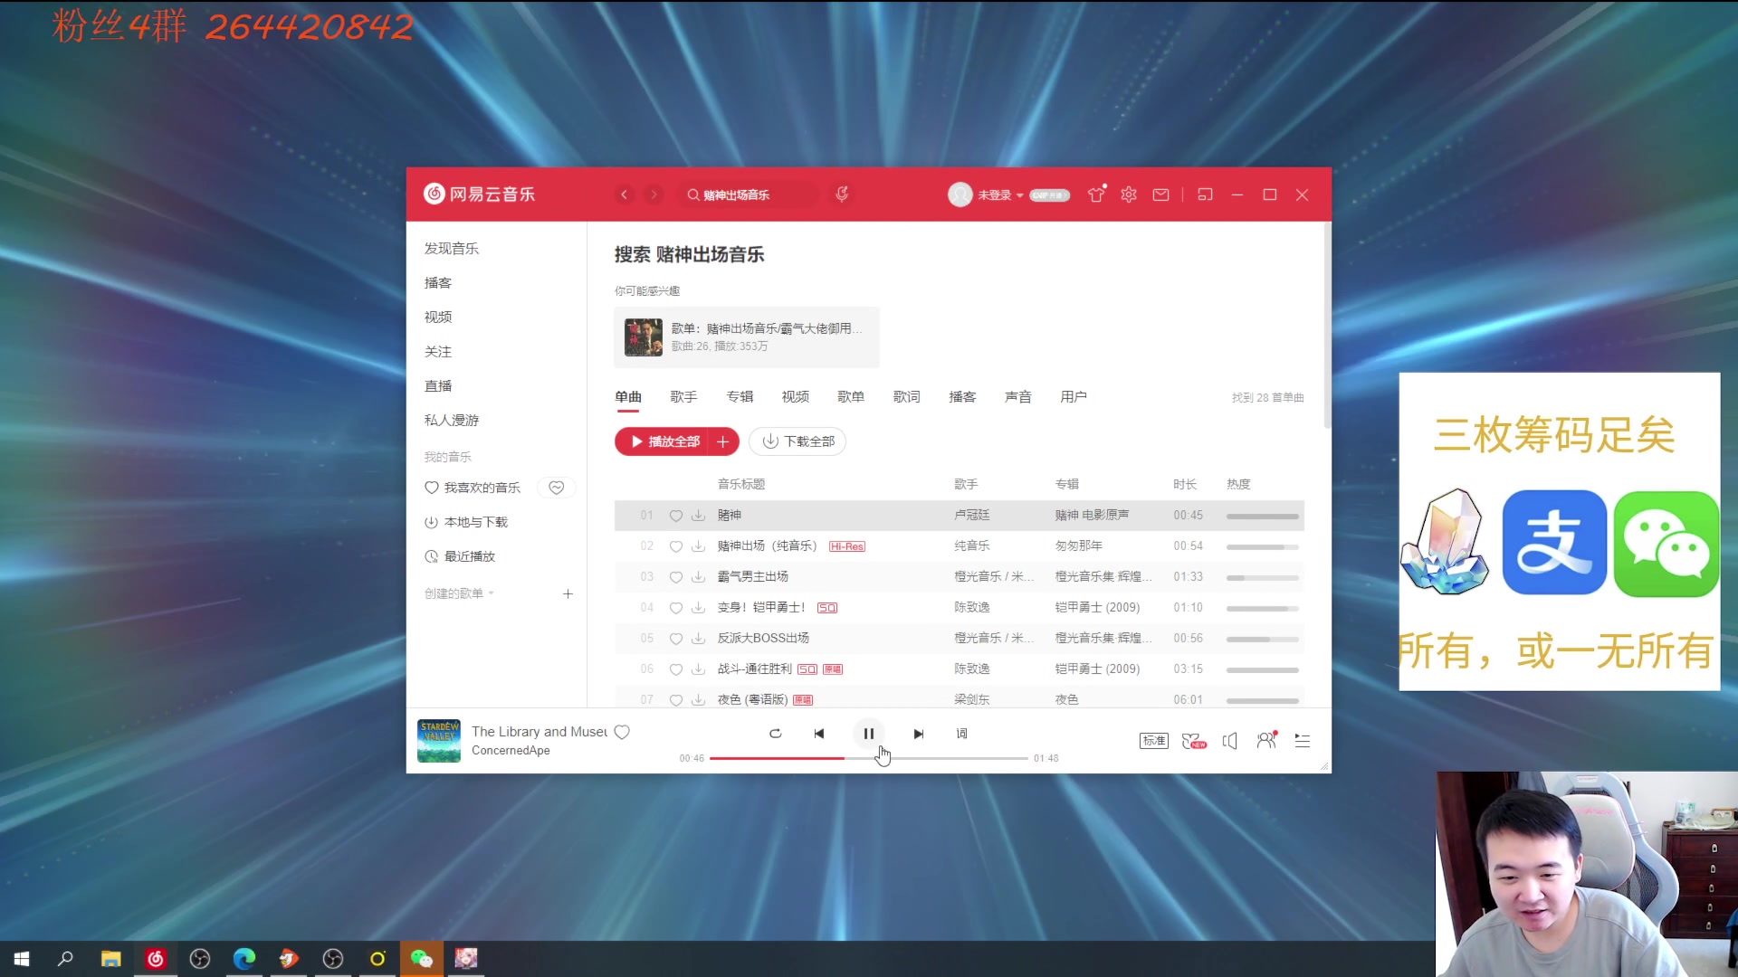This screenshot has width=1738, height=977.
Task: Open Windows Start menu
Action: 22,959
